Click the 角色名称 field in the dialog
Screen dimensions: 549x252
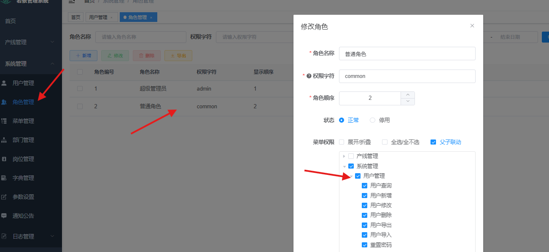[x=407, y=54]
